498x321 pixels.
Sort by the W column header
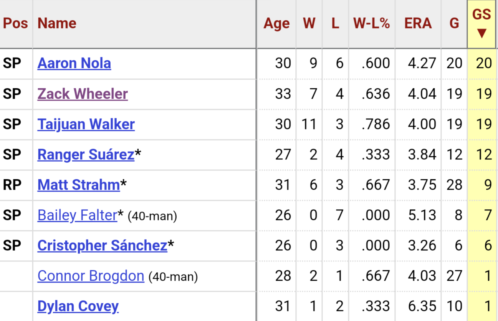coord(309,24)
